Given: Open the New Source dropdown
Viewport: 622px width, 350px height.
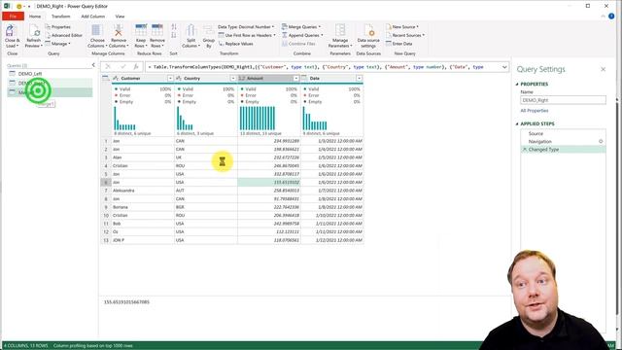Looking at the screenshot, I should (402, 26).
